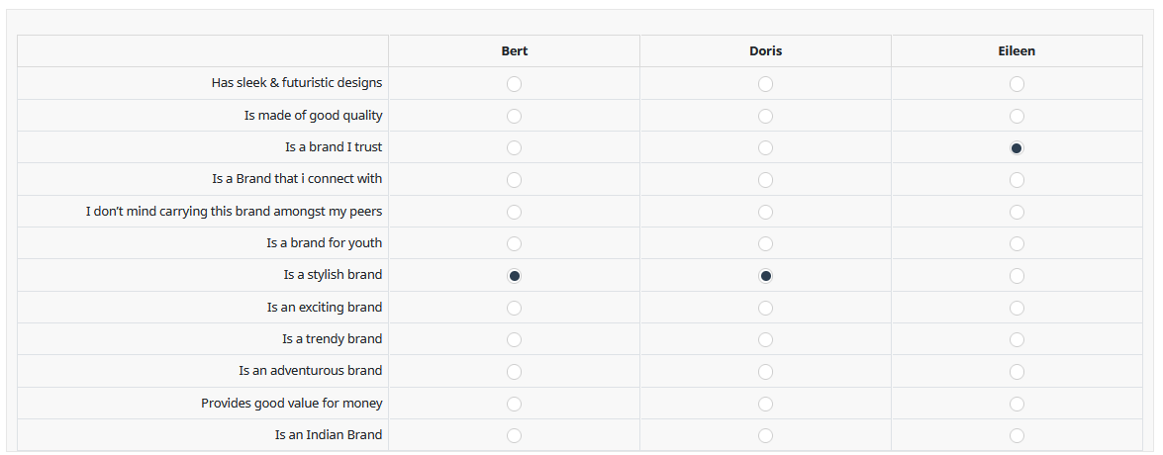Pick Bert for 'Is a trendy brand'

(514, 339)
